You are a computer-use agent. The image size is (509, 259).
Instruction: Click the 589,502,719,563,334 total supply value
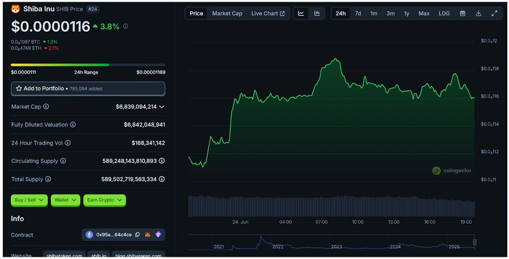click(129, 179)
